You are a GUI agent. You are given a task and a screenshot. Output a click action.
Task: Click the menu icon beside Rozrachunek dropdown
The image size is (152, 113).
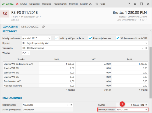click(71, 105)
